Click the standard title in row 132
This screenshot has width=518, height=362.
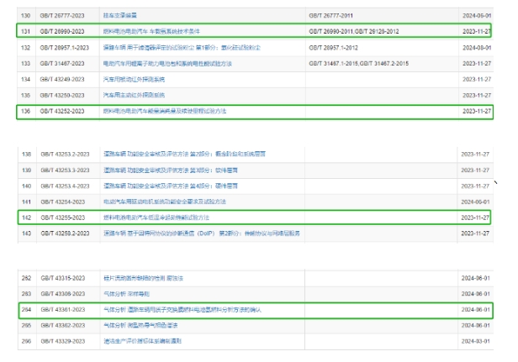164,46
